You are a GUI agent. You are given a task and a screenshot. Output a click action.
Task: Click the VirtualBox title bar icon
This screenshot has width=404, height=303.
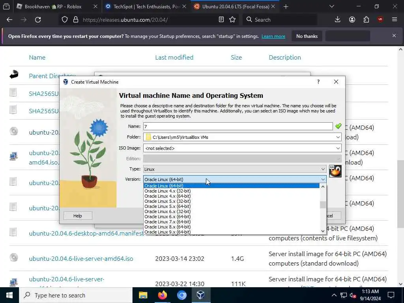click(x=65, y=82)
